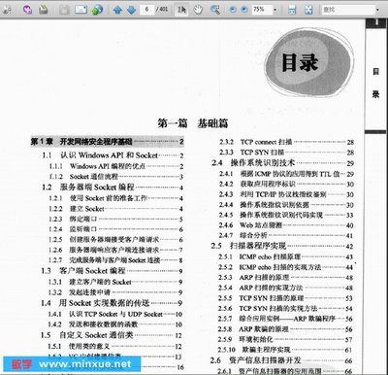The width and height of the screenshot is (388, 375).
Task: Click entry 2.5.10 欺骗主程序实现
Action: point(285,350)
